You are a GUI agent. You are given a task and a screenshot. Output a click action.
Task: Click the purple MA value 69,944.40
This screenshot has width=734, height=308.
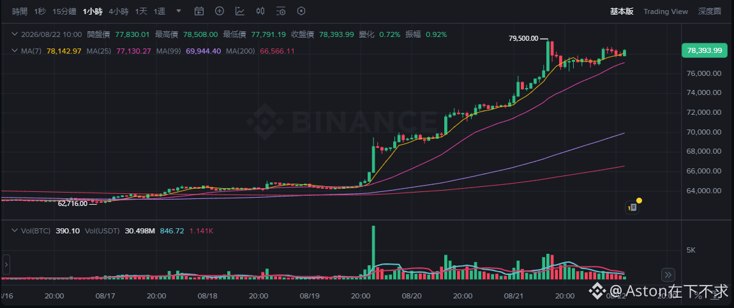[x=203, y=50]
